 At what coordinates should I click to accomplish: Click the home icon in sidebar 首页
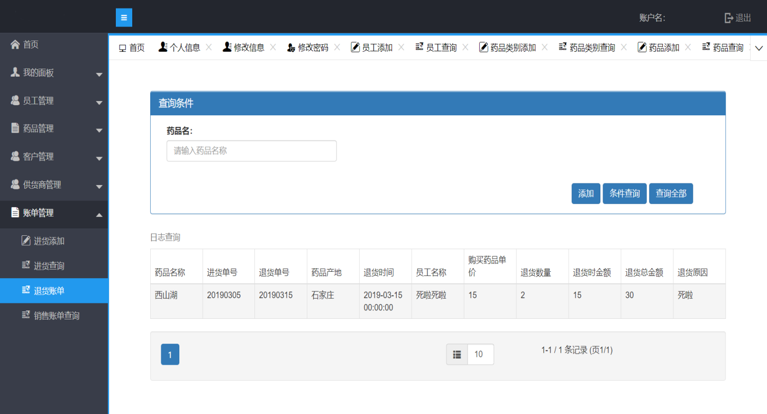(15, 44)
